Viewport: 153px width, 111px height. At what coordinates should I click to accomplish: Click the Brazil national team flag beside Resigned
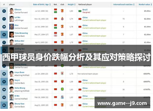click(80, 11)
